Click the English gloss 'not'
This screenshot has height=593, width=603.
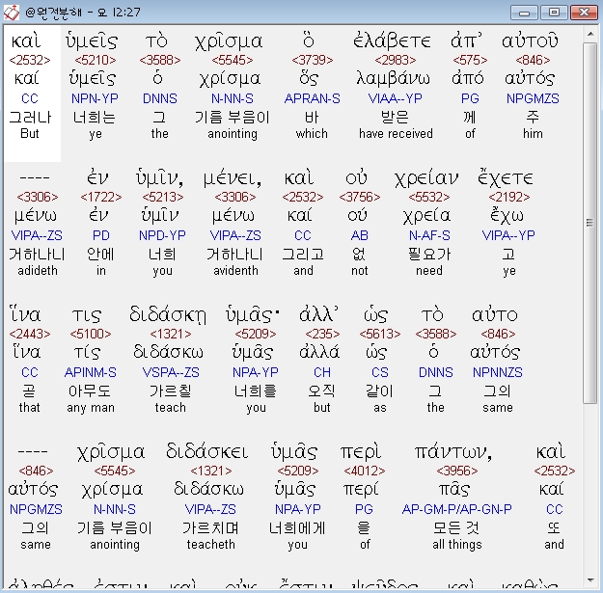click(x=360, y=271)
